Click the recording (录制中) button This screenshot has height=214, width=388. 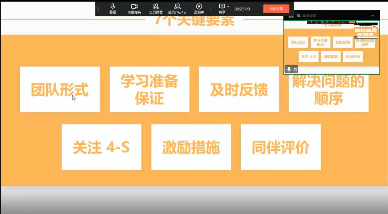coord(199,9)
